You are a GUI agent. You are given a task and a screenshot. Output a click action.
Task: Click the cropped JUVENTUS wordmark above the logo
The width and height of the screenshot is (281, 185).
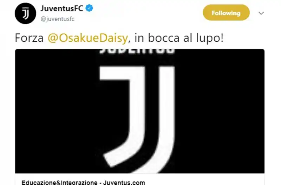pos(137,51)
